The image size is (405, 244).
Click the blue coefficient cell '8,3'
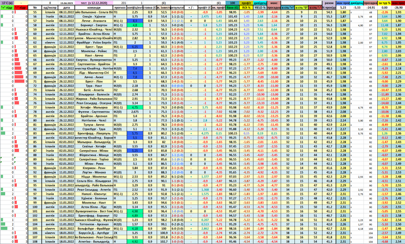[135, 21]
